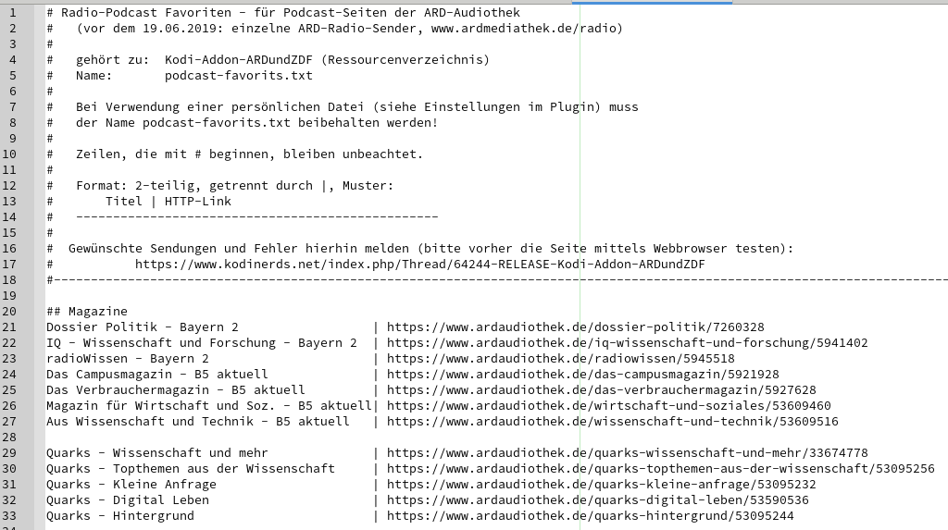Click the iq-wissenschaft-und-forschung link
Viewport: 948px width, 530px height.
click(628, 342)
